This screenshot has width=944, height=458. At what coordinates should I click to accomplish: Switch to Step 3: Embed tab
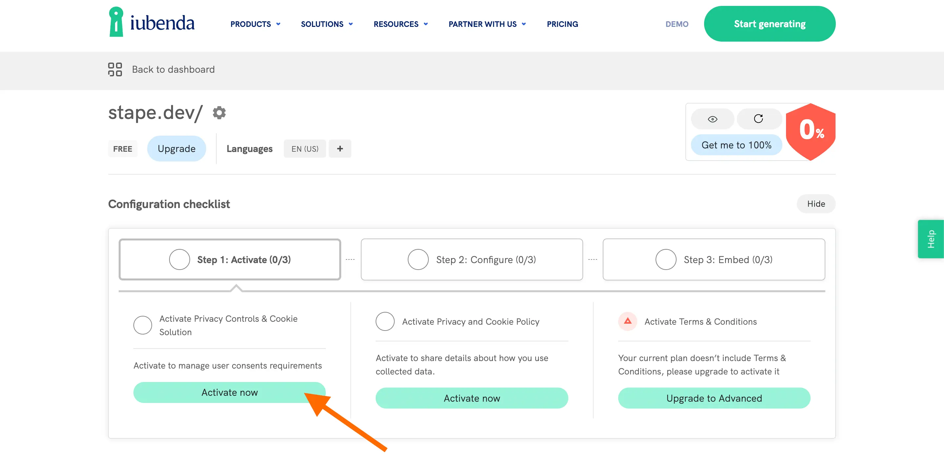(714, 259)
